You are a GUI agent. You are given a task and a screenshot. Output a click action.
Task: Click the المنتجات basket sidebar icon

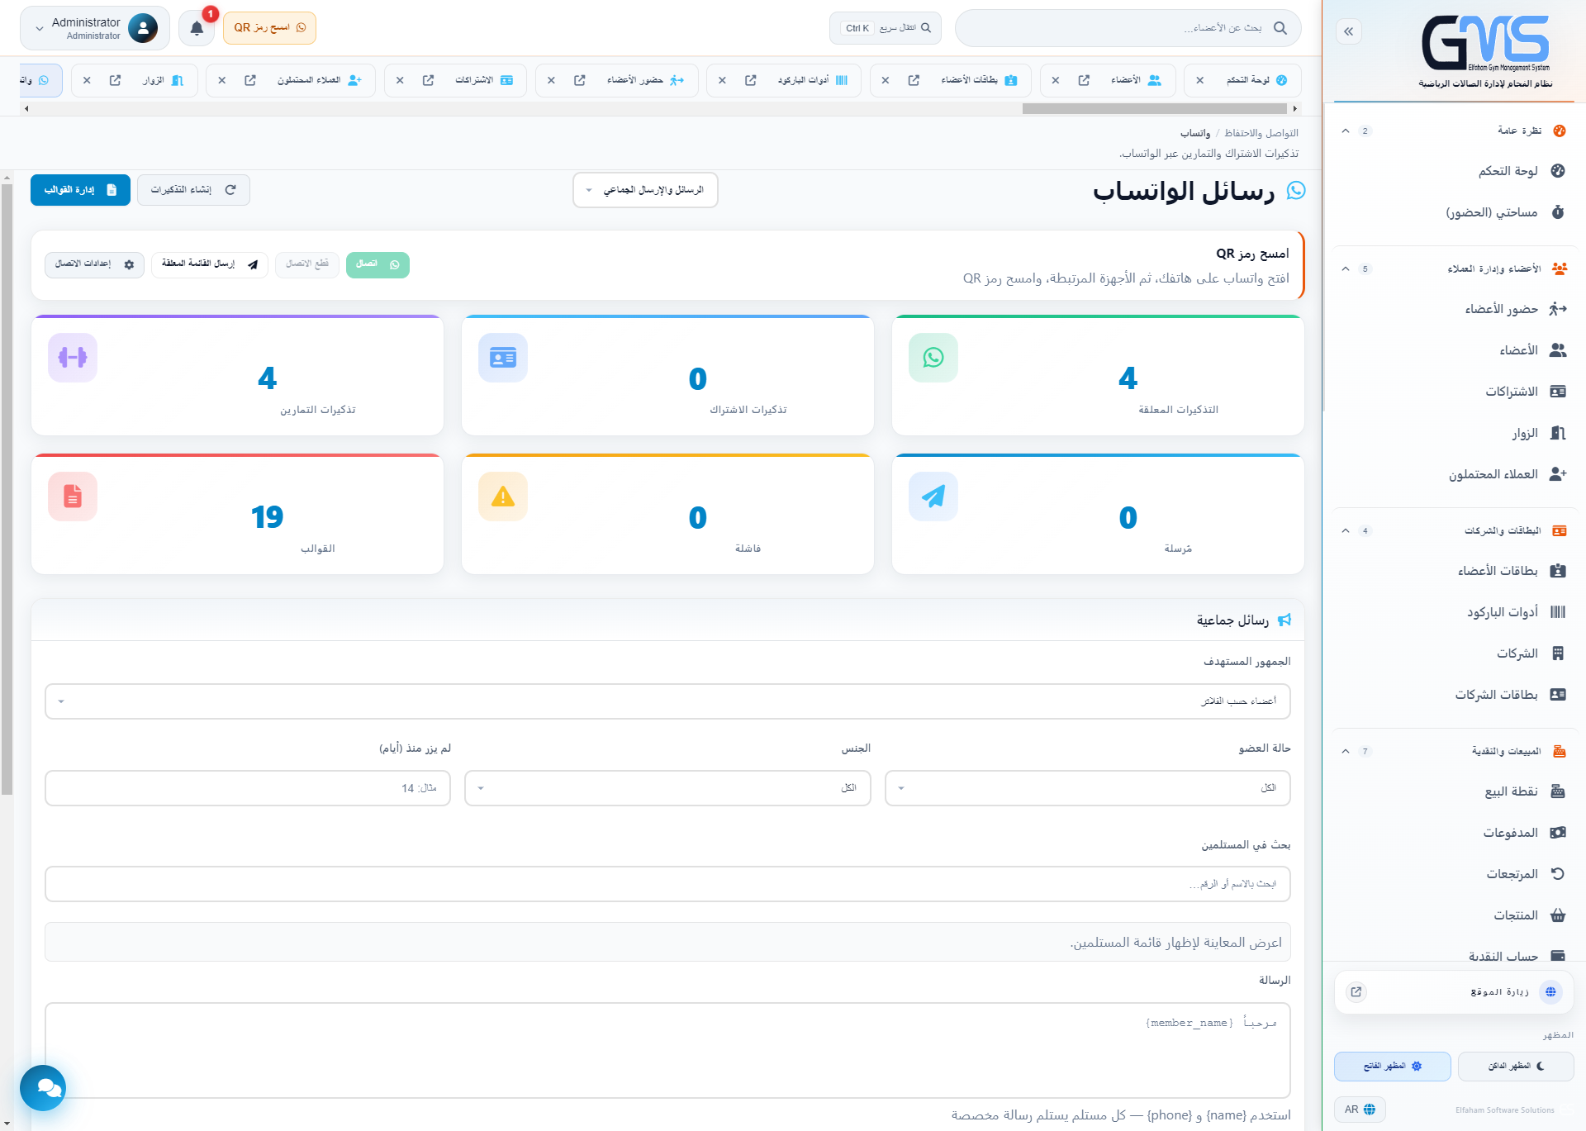click(1558, 915)
